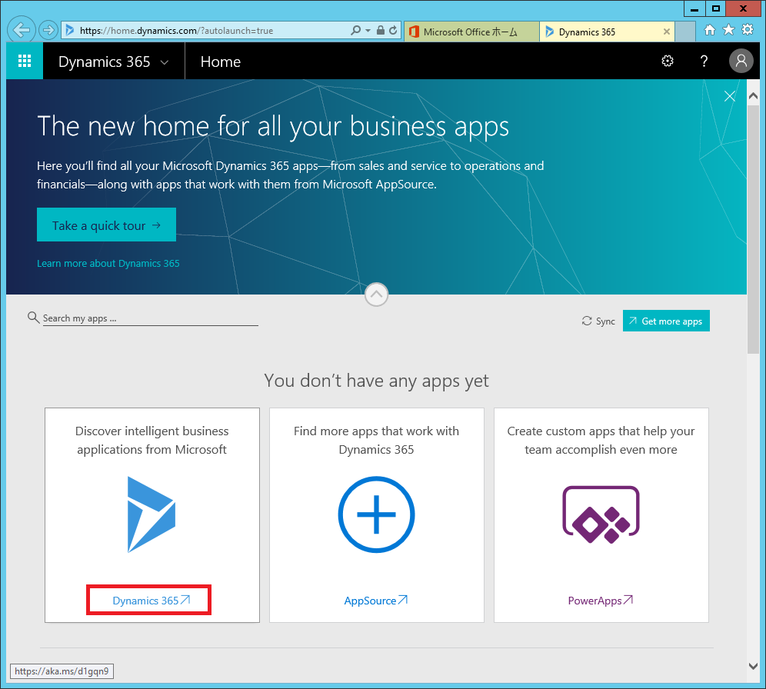Click the address bar security lock icon

381,30
